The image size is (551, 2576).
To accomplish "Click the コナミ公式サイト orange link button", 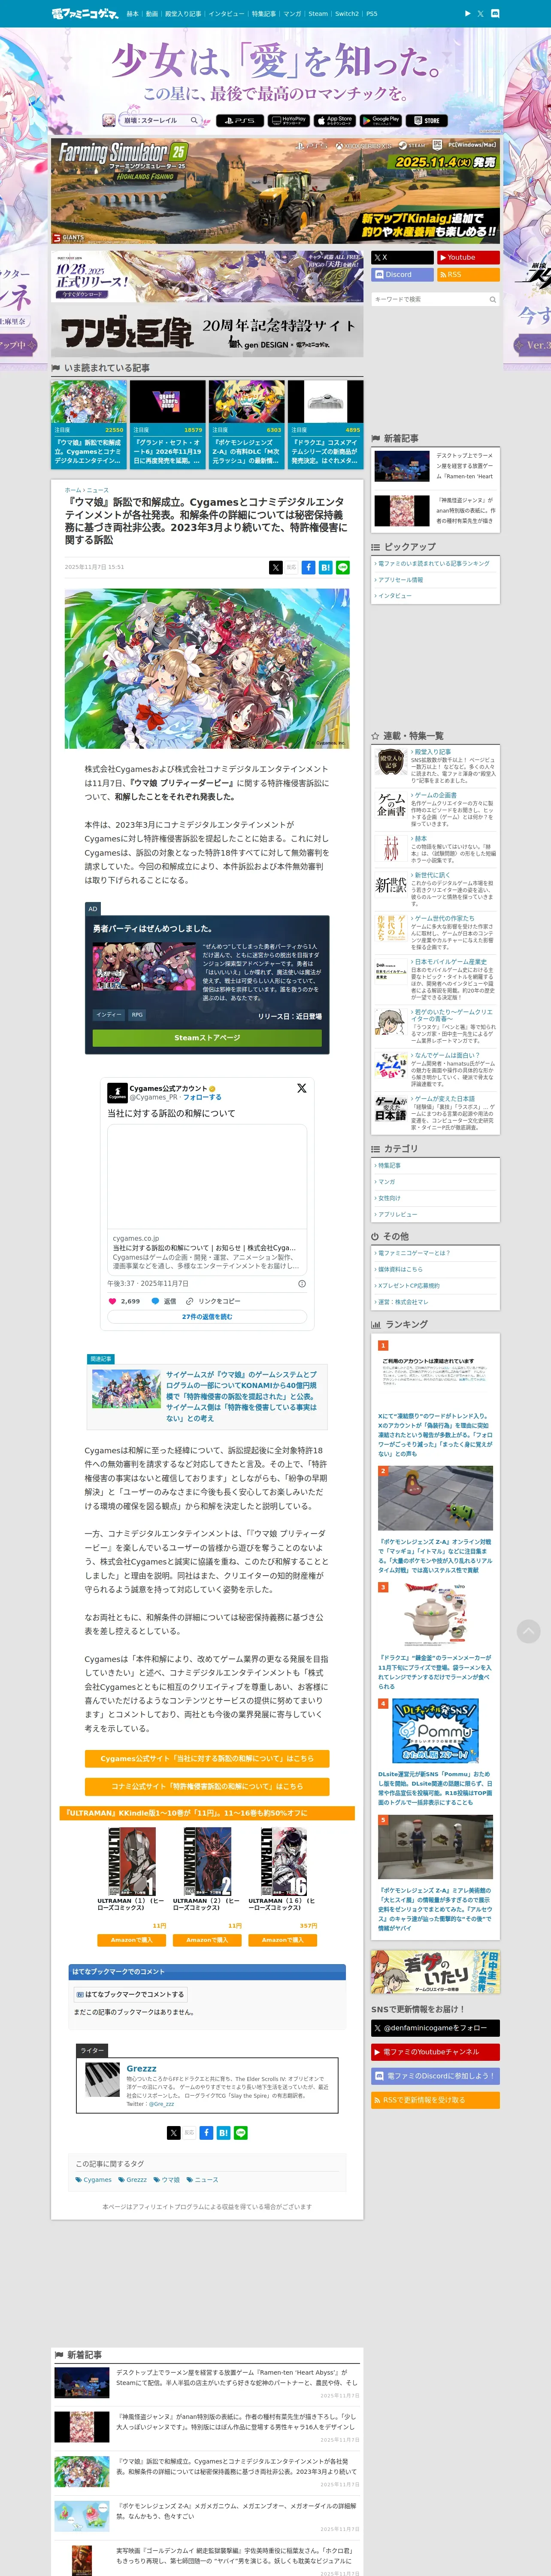I will pyautogui.click(x=207, y=1786).
